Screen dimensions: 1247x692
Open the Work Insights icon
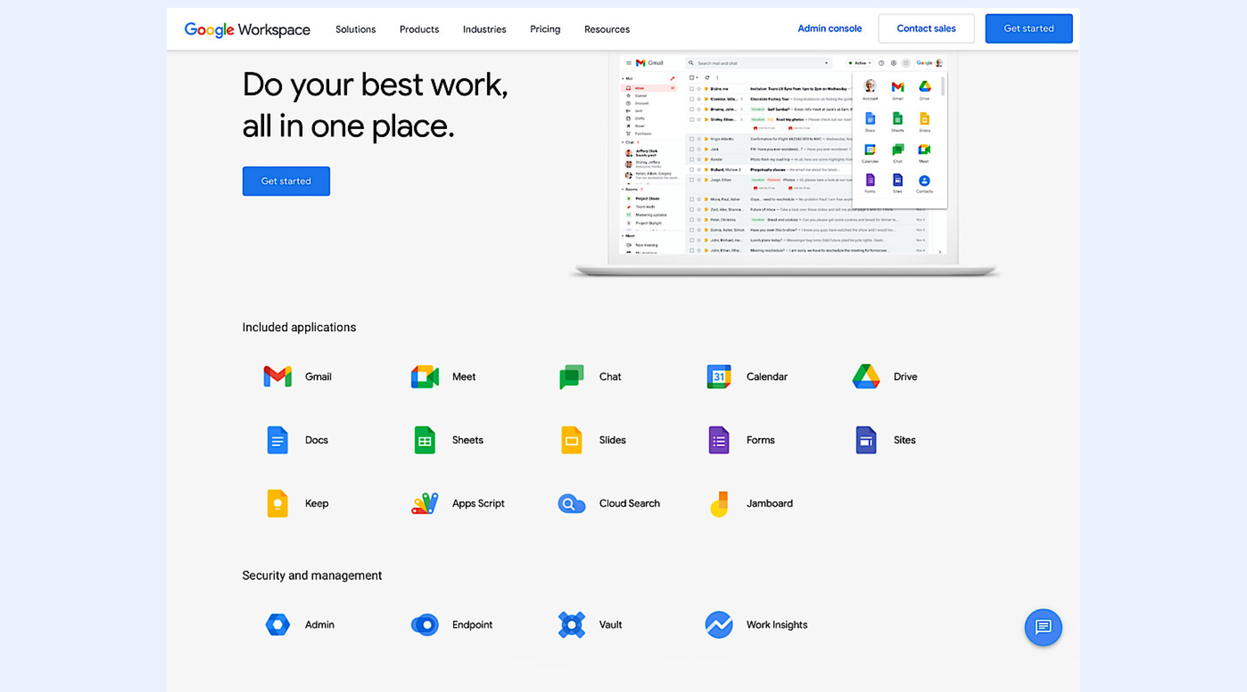pos(719,625)
